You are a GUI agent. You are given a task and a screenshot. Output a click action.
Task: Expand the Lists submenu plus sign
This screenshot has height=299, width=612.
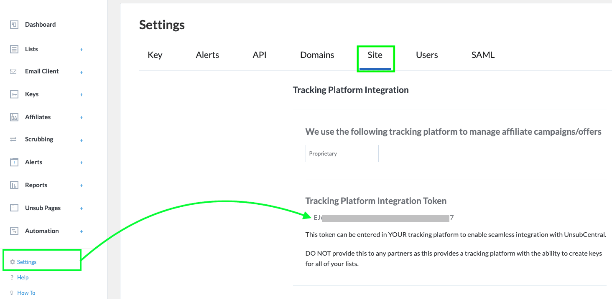(82, 50)
